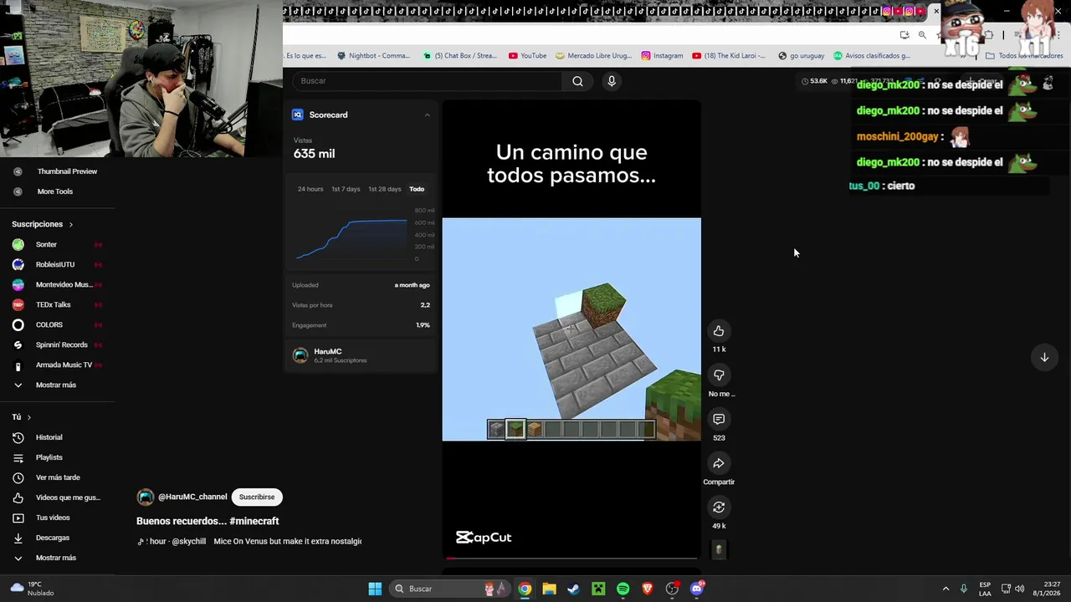Open Discord from taskbar

click(697, 589)
